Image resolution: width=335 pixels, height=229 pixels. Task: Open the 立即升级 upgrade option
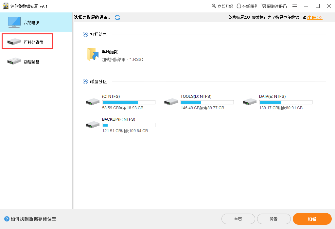click(222, 6)
